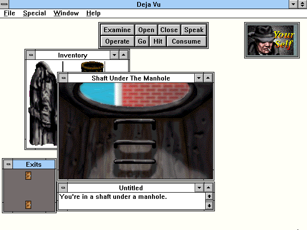Open the File menu
This screenshot has width=307, height=230.
pyautogui.click(x=10, y=13)
